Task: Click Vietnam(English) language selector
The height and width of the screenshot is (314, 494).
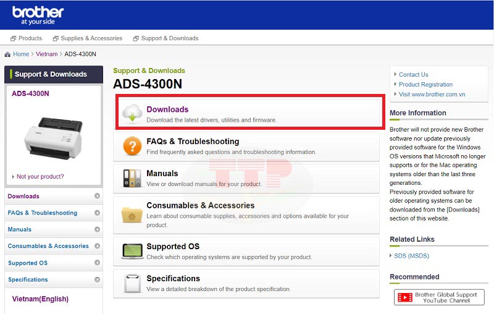Action: coord(40,299)
